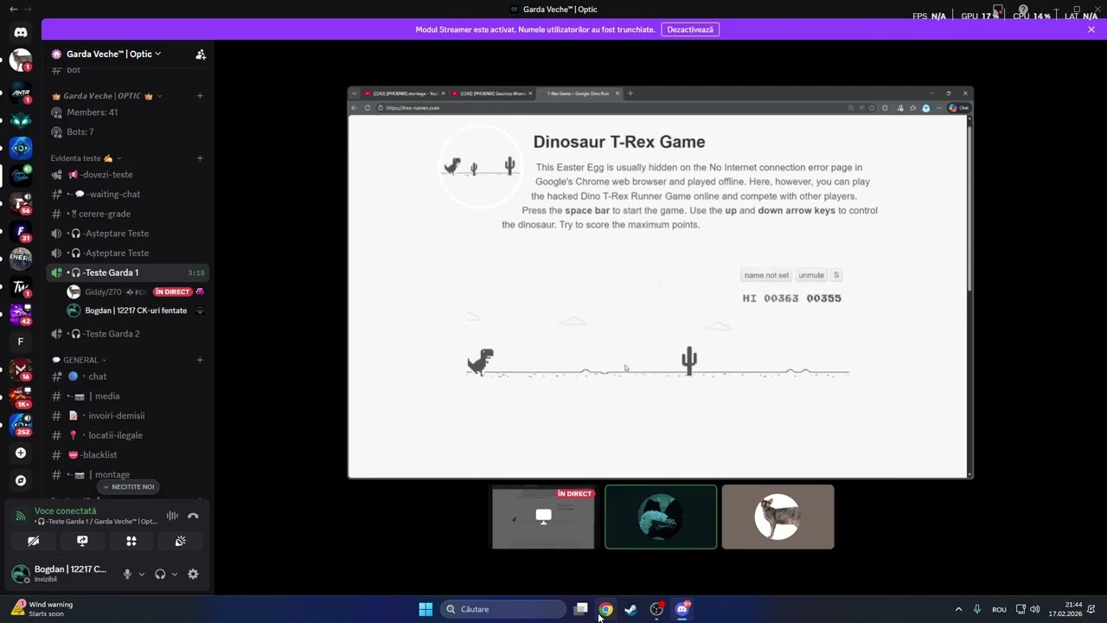Focus the wolf avatar participant tile
1107x623 pixels.
[778, 517]
